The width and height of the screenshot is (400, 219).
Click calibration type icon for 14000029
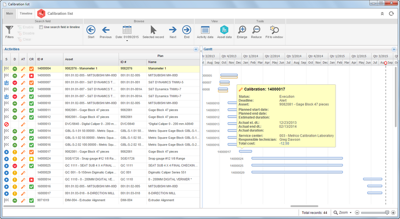tap(23, 173)
